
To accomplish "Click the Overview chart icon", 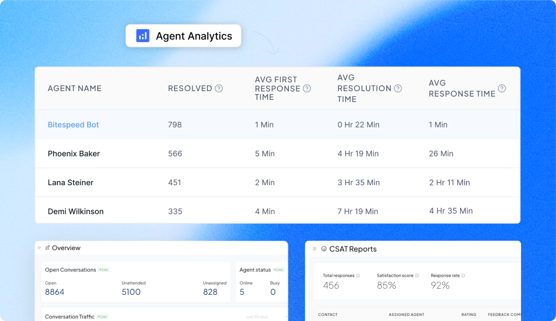I will 47,248.
